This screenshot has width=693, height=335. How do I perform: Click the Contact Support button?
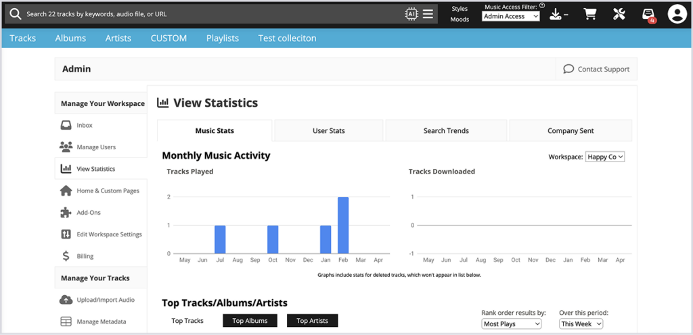[x=596, y=69]
